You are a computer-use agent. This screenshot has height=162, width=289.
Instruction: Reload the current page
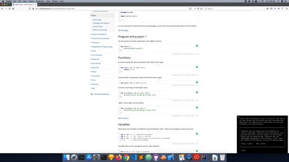[9, 9]
